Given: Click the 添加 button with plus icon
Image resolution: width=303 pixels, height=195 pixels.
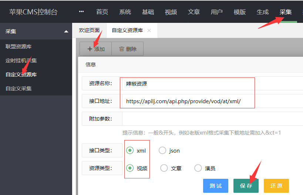Looking at the screenshot, I should click(96, 49).
